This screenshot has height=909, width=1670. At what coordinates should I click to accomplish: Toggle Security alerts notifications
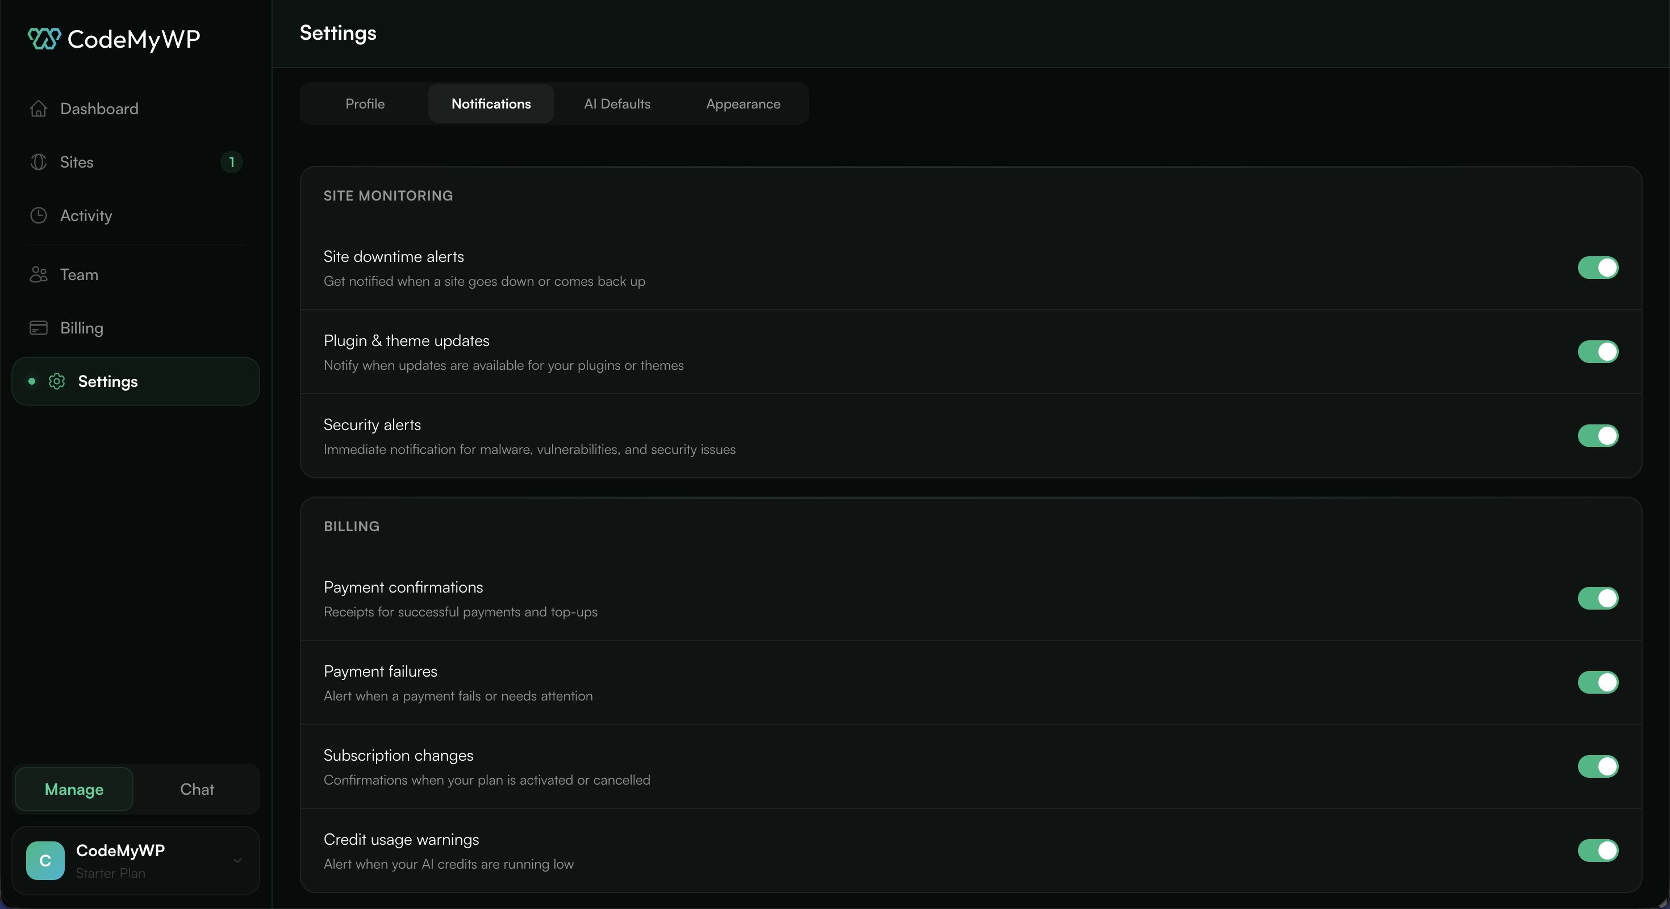pos(1597,436)
